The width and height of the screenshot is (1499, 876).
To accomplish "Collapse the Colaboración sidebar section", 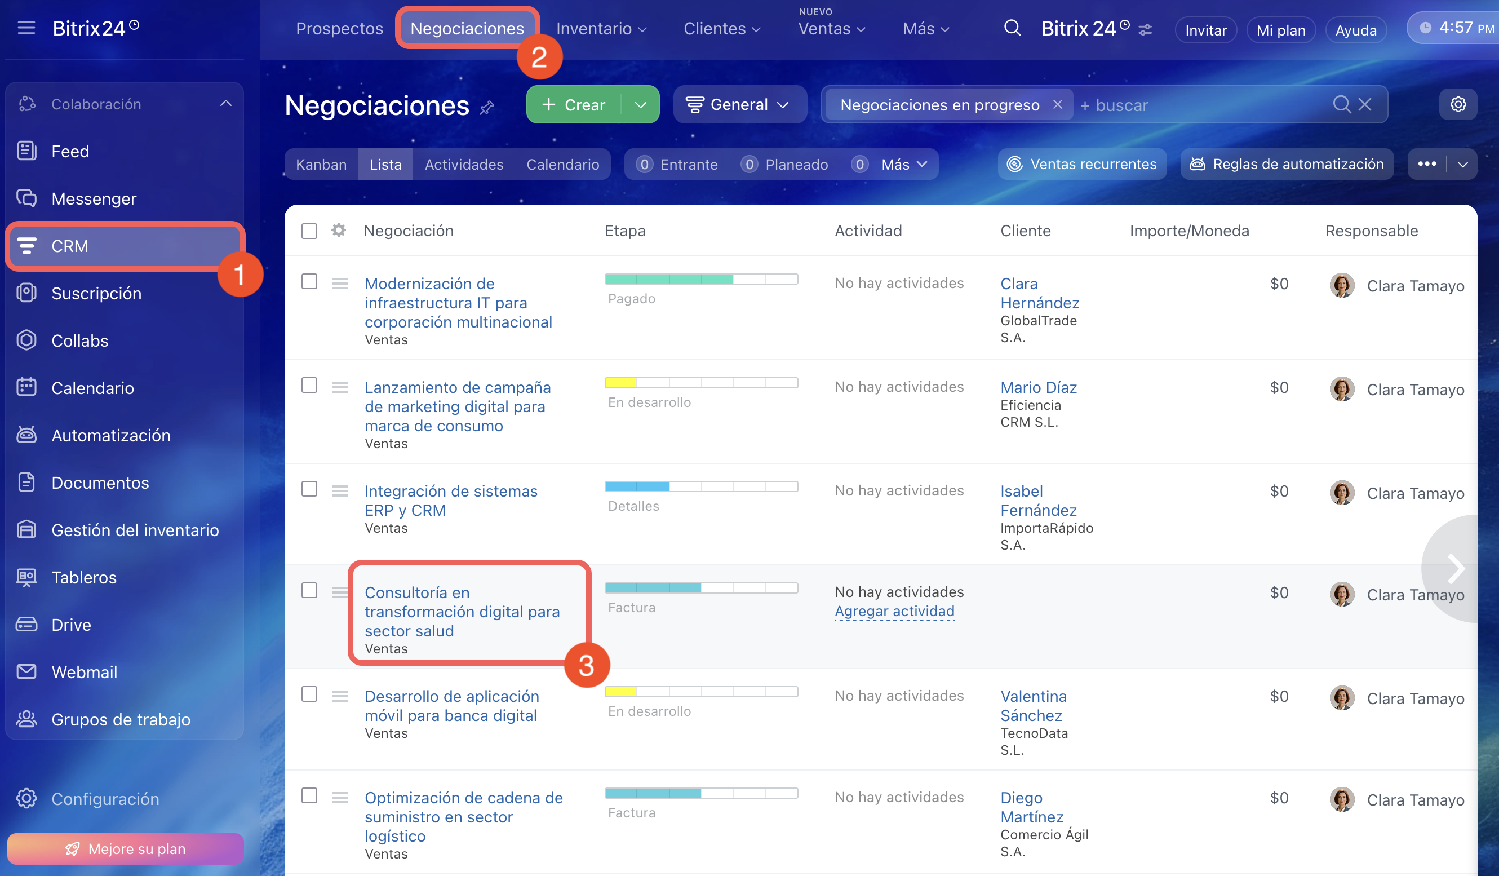I will pyautogui.click(x=226, y=104).
